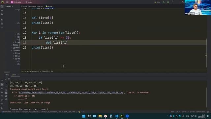Close the E1 run tab
This screenshot has width=211, height=119.
pyautogui.click(x=18, y=75)
